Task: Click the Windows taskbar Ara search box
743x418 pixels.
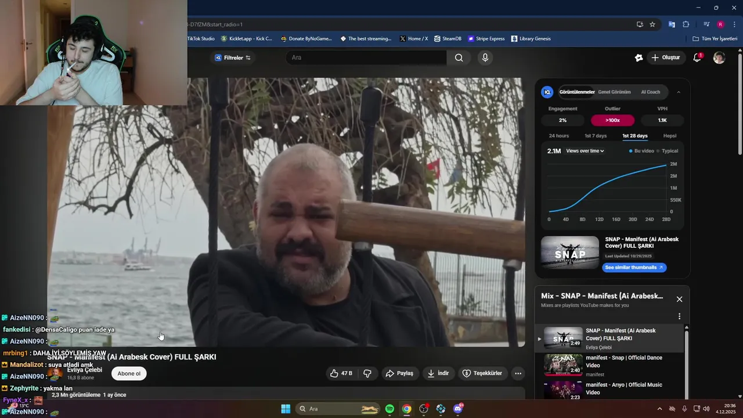Action: pyautogui.click(x=338, y=409)
